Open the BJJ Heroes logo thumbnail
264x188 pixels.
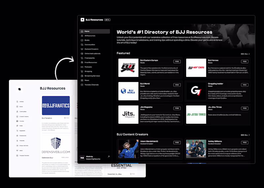point(196,68)
